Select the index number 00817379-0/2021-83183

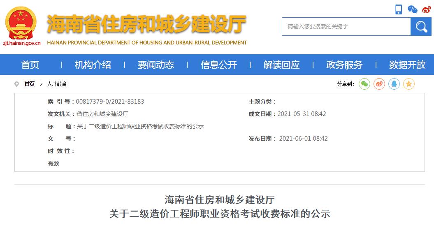click(x=110, y=102)
